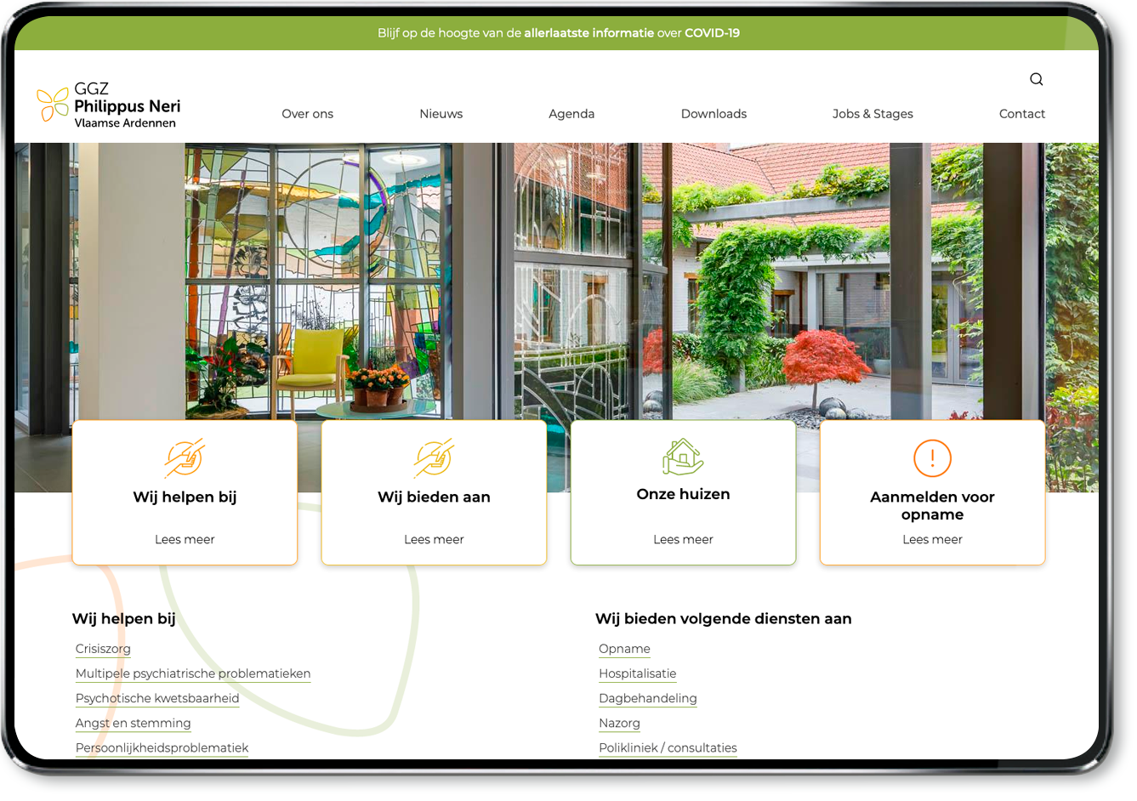Click Lees meer under Wij helpen bij
Screen dimensions: 1137x801
click(x=185, y=539)
